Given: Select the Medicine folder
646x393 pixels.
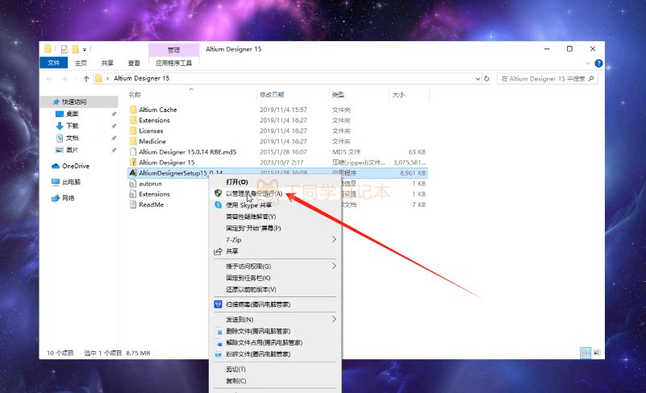Looking at the screenshot, I should (x=152, y=141).
